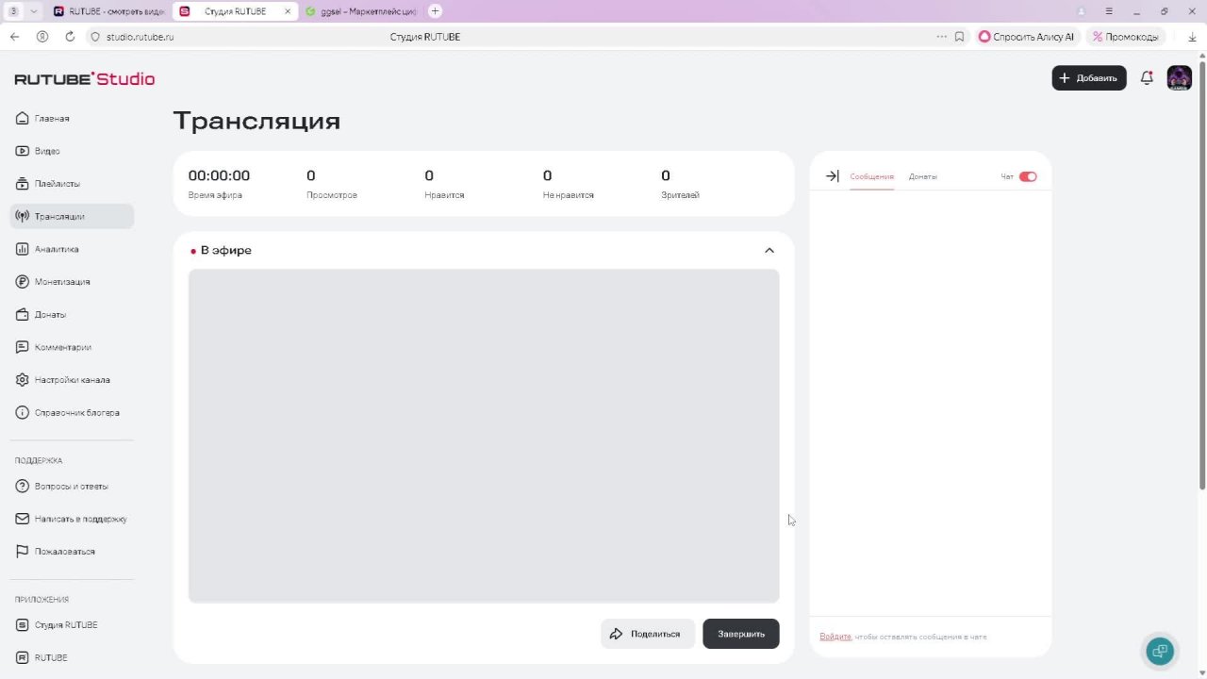Viewport: 1207px width, 679px height.
Task: Bookmark this page in browser
Action: pyautogui.click(x=959, y=37)
